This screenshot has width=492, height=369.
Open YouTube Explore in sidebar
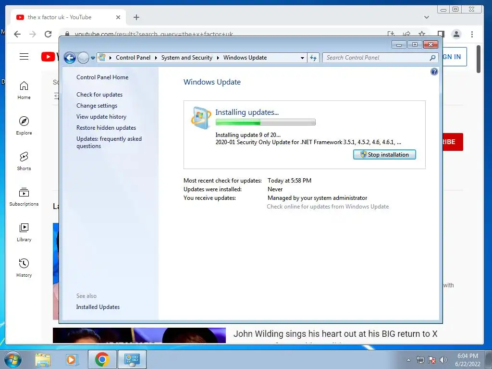click(24, 126)
